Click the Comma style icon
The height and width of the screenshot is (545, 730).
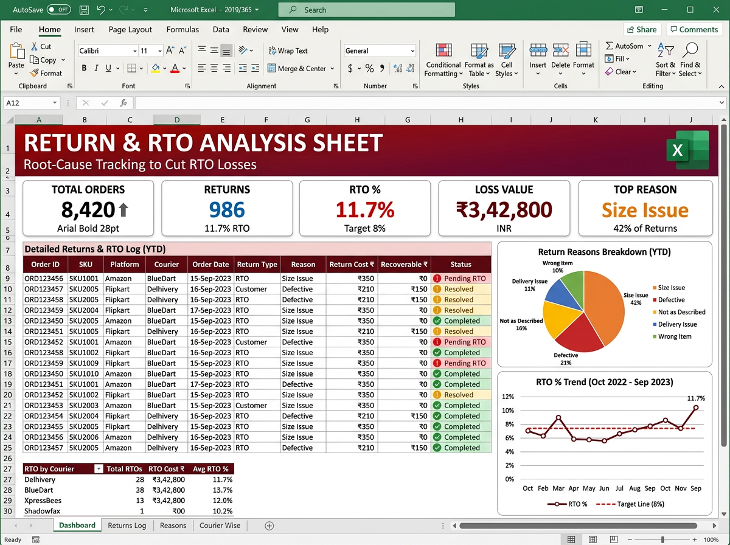(x=382, y=68)
